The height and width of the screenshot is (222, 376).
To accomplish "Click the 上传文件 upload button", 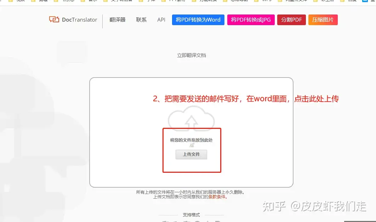I will 191,154.
